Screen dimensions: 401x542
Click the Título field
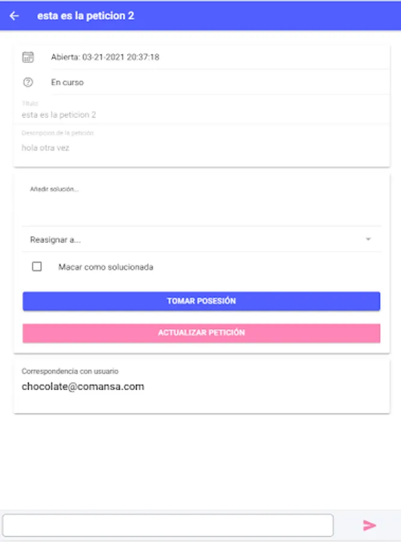point(199,114)
